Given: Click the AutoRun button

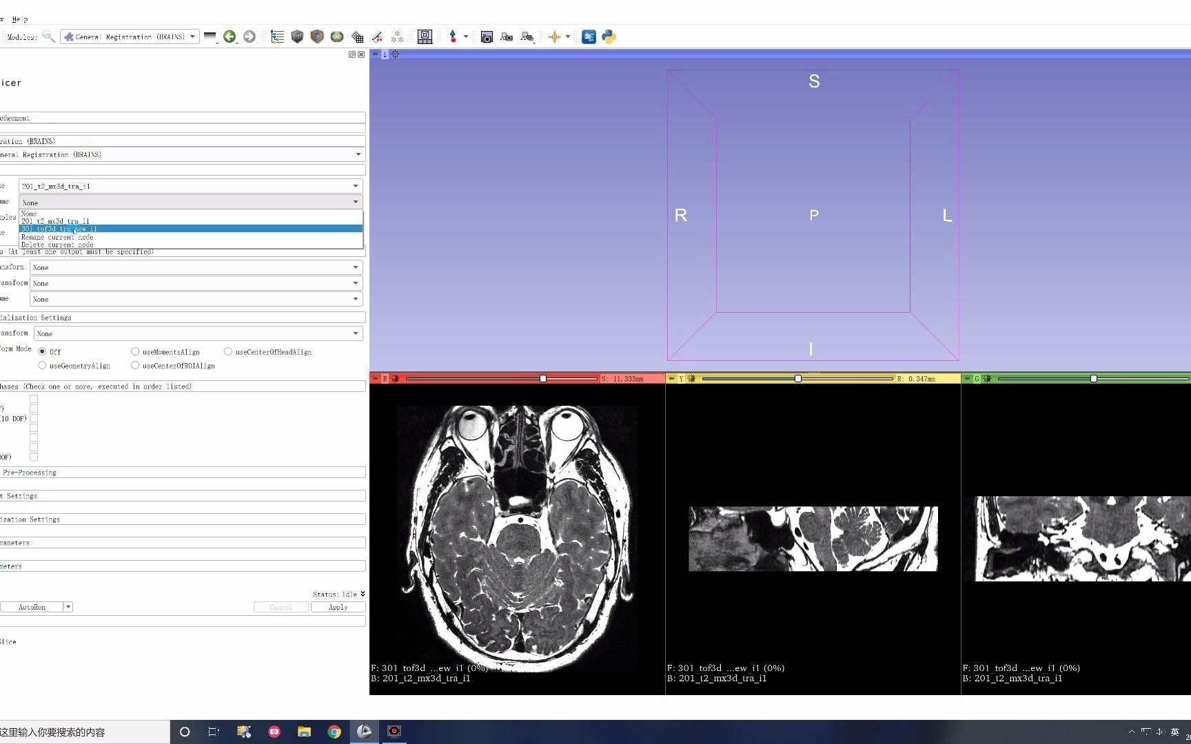Looking at the screenshot, I should point(32,607).
